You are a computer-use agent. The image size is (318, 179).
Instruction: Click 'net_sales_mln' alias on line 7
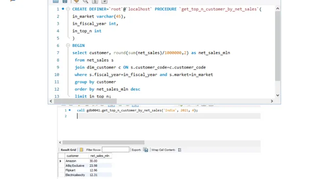(214, 53)
